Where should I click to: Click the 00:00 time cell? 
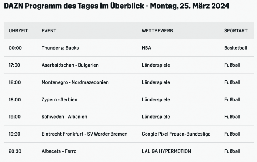click(x=15, y=48)
